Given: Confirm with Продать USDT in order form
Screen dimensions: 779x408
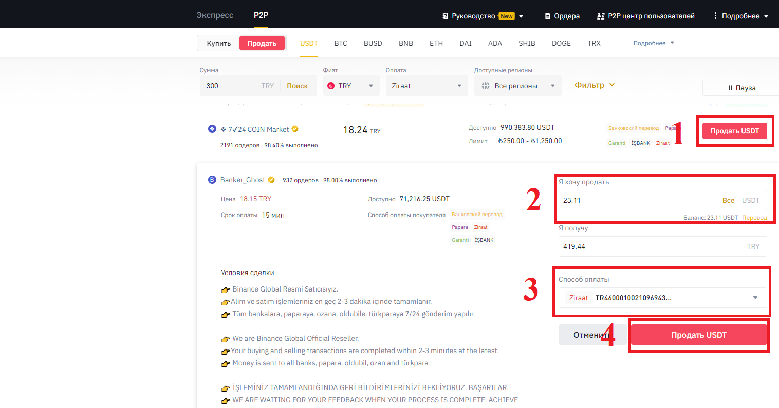Looking at the screenshot, I should pos(699,335).
